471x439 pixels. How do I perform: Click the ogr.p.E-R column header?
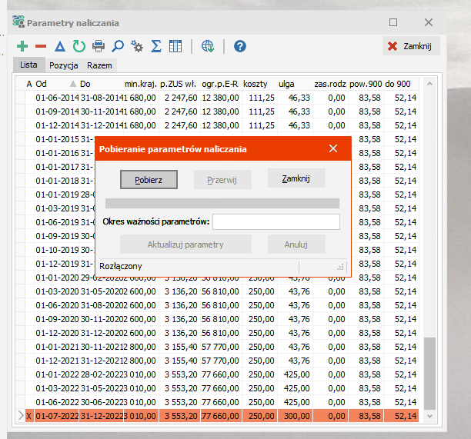[x=220, y=84]
